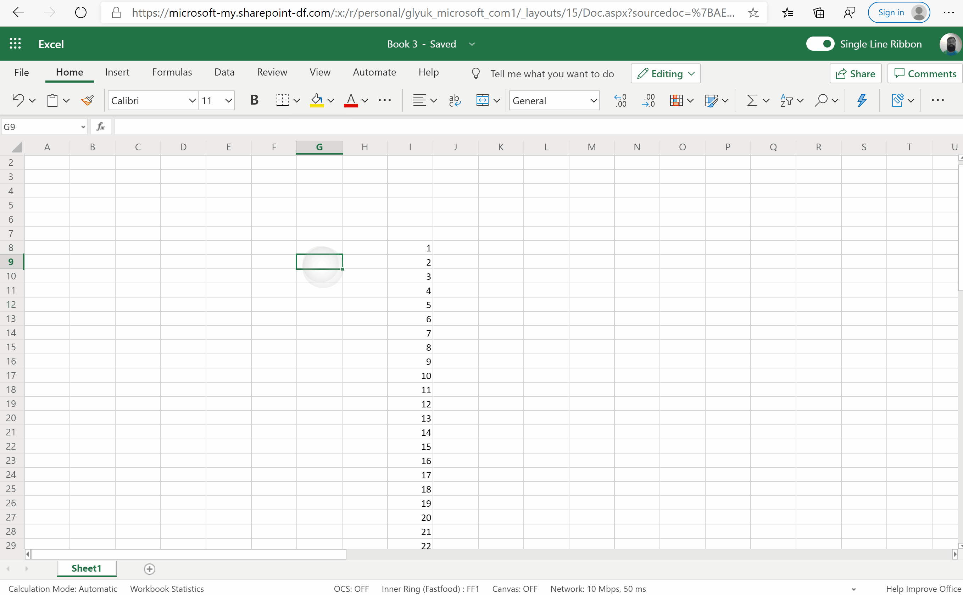Click the Name Box showing G9
963x595 pixels.
pos(39,127)
